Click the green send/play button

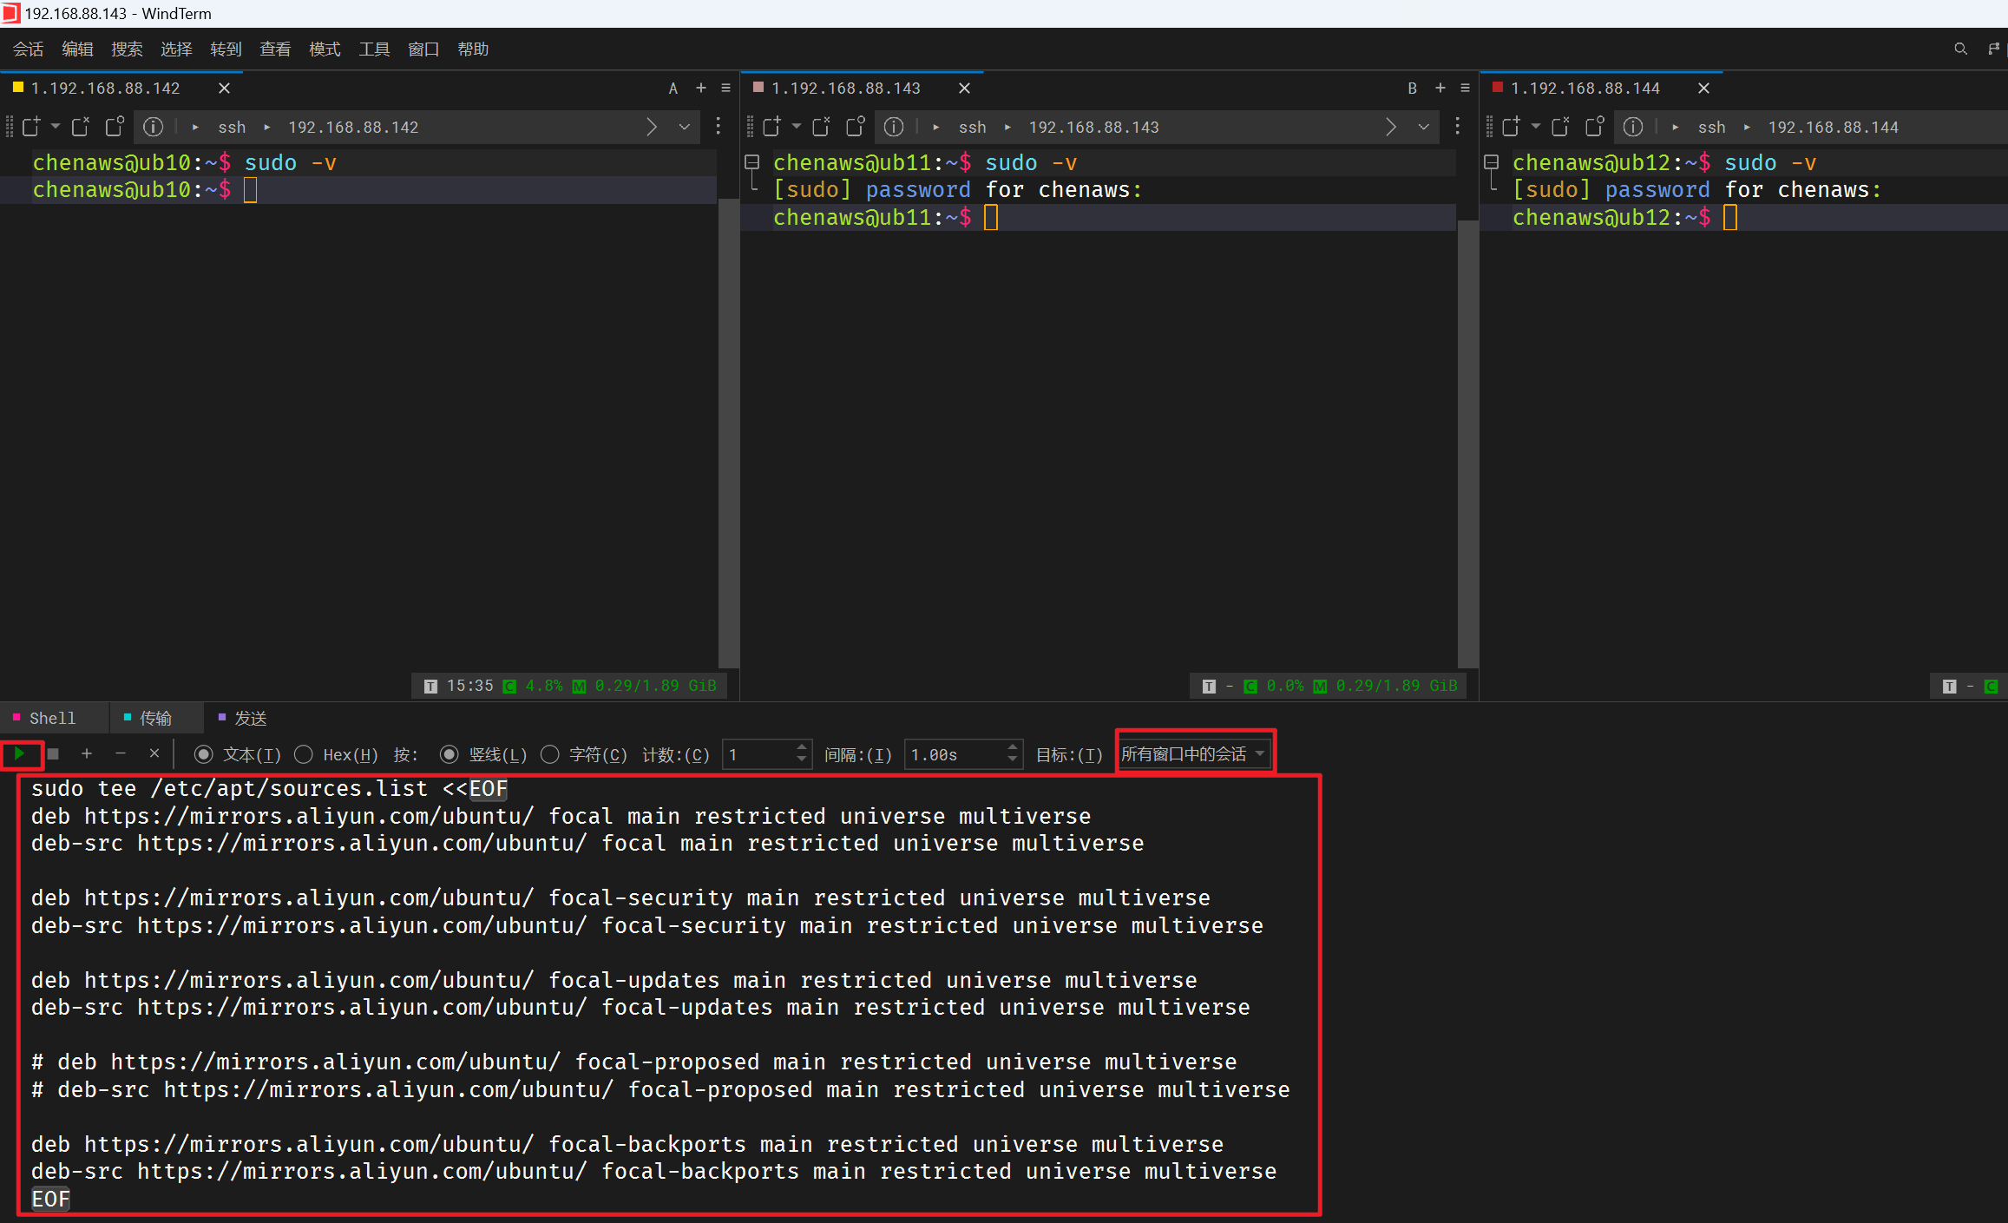19,753
